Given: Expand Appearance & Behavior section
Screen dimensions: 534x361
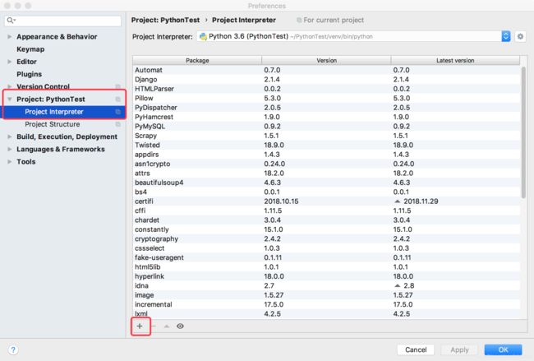Looking at the screenshot, I should [x=10, y=36].
